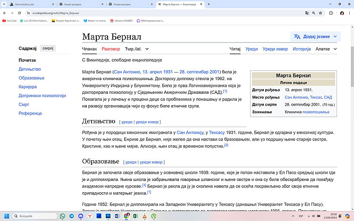
Task: Hide the table of contents with сакриј
Action: [x=49, y=49]
